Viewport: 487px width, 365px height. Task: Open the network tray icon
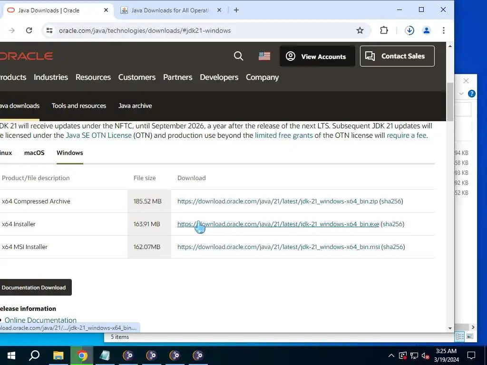414,355
